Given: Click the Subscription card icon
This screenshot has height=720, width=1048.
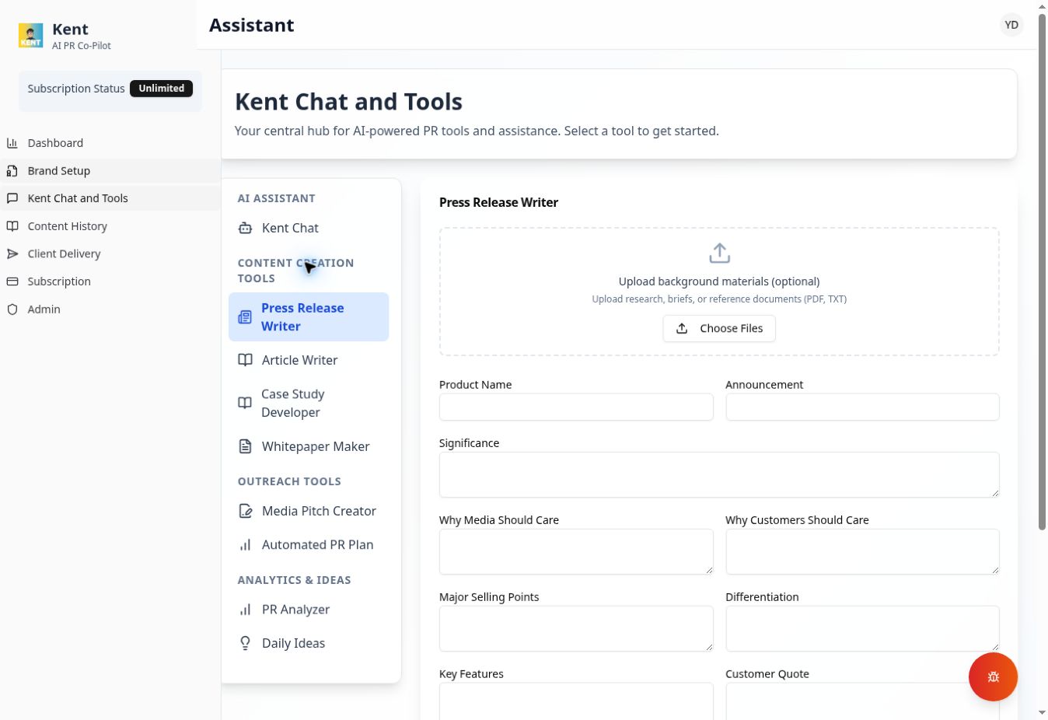Looking at the screenshot, I should [x=12, y=281].
